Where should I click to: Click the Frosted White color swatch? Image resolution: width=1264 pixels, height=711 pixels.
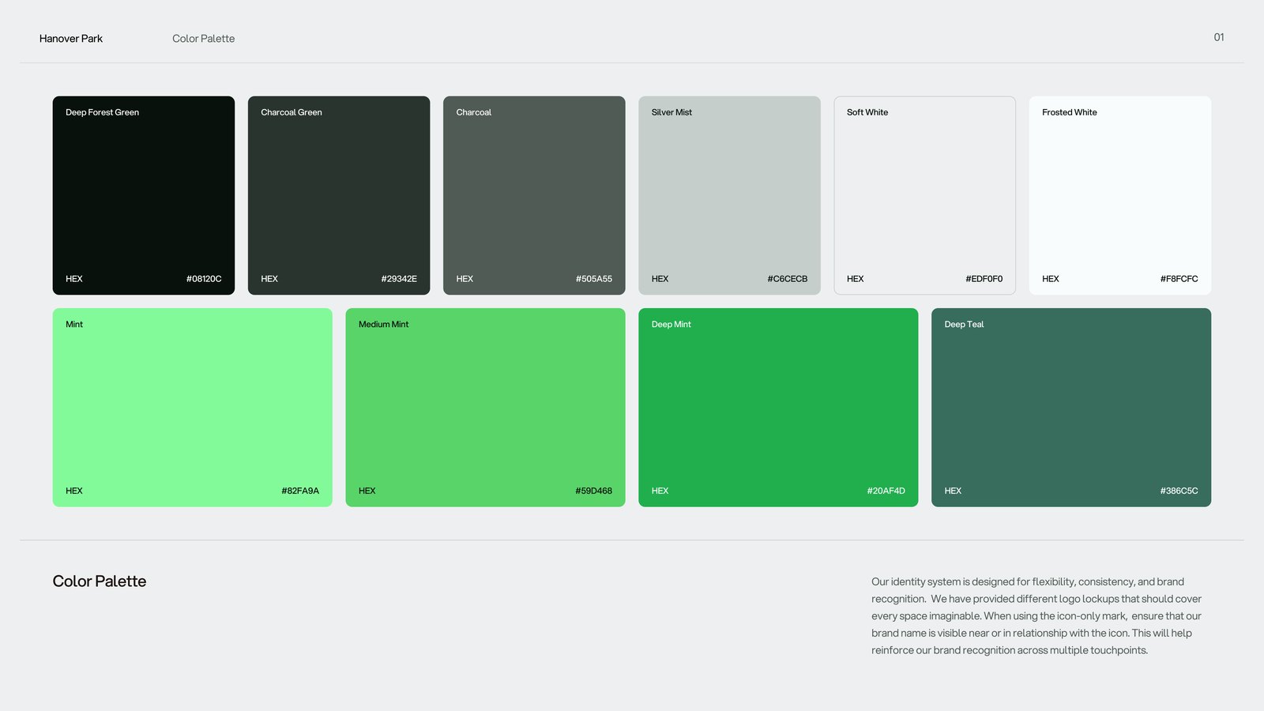pyautogui.click(x=1120, y=195)
